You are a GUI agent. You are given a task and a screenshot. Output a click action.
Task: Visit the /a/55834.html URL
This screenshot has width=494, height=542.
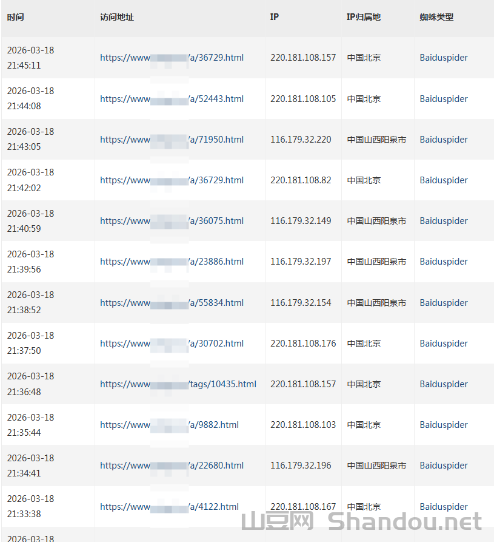(172, 303)
